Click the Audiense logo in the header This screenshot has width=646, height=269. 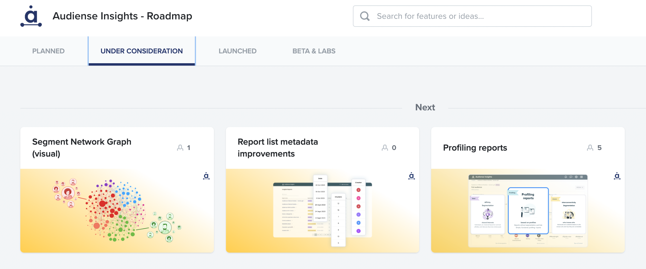coord(31,16)
